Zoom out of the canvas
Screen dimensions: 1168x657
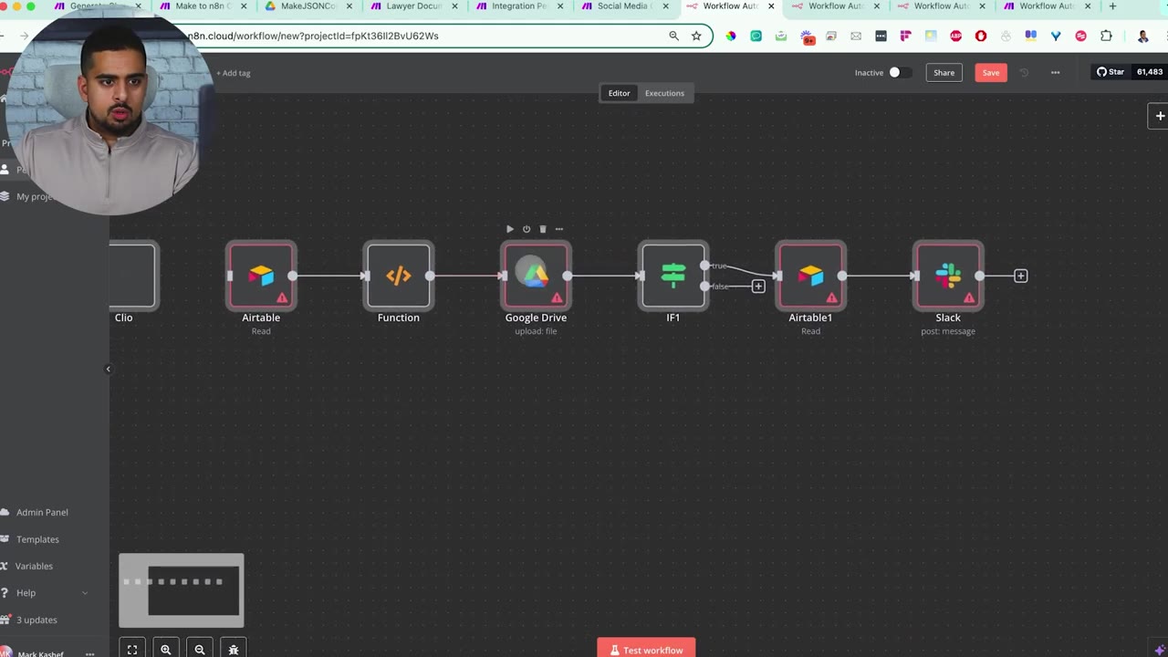coord(200,650)
